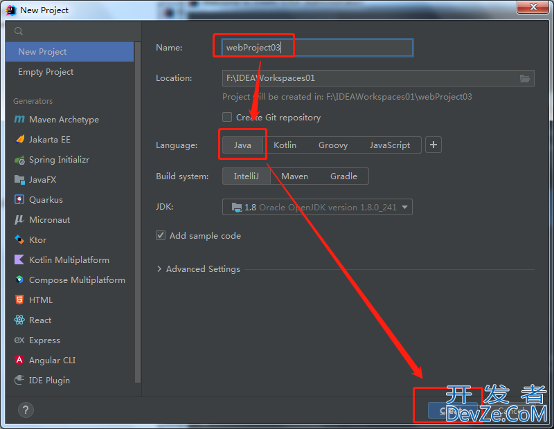
Task: Select New Project in left list
Action: tap(70, 52)
